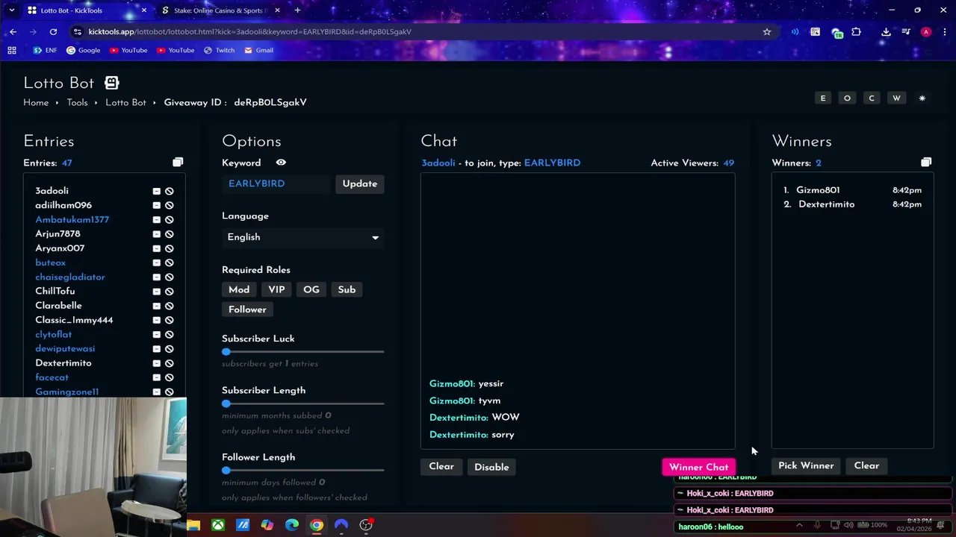Viewport: 956px width, 537px height.
Task: Open the Gmail bookmark
Action: 258,51
